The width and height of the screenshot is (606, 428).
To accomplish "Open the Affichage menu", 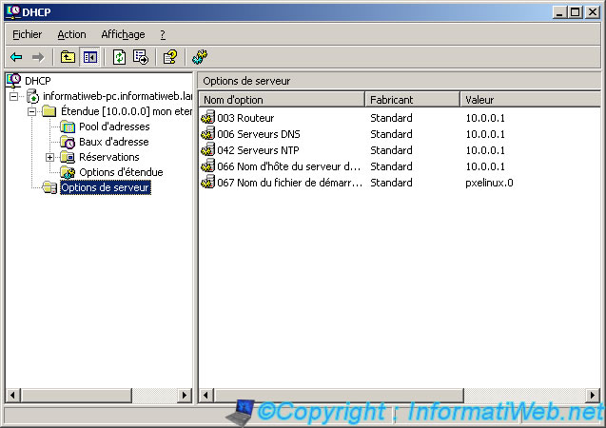I will (123, 34).
